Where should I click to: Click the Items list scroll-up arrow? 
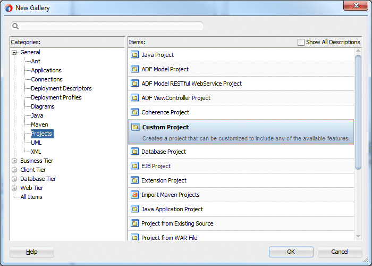(358, 51)
